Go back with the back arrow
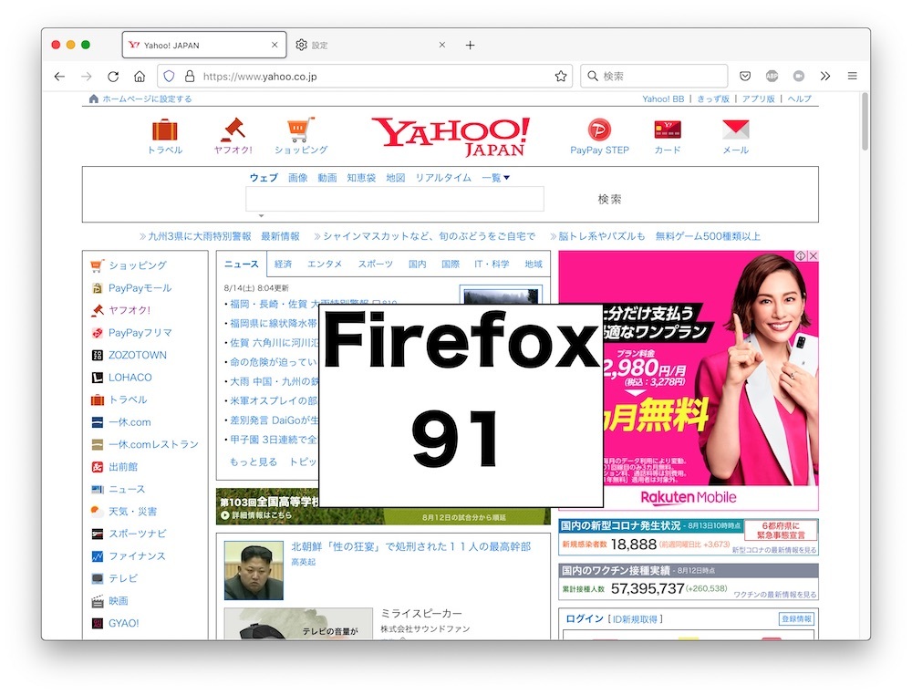This screenshot has width=912, height=695. point(59,77)
